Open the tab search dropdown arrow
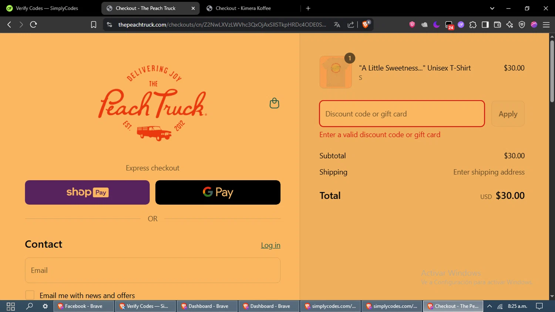Screen dimensions: 555x312 coord(492,8)
